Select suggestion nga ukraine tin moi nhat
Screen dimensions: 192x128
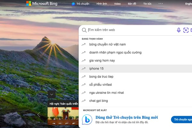click(x=135, y=93)
